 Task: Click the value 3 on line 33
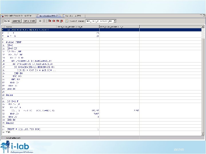point(98,117)
